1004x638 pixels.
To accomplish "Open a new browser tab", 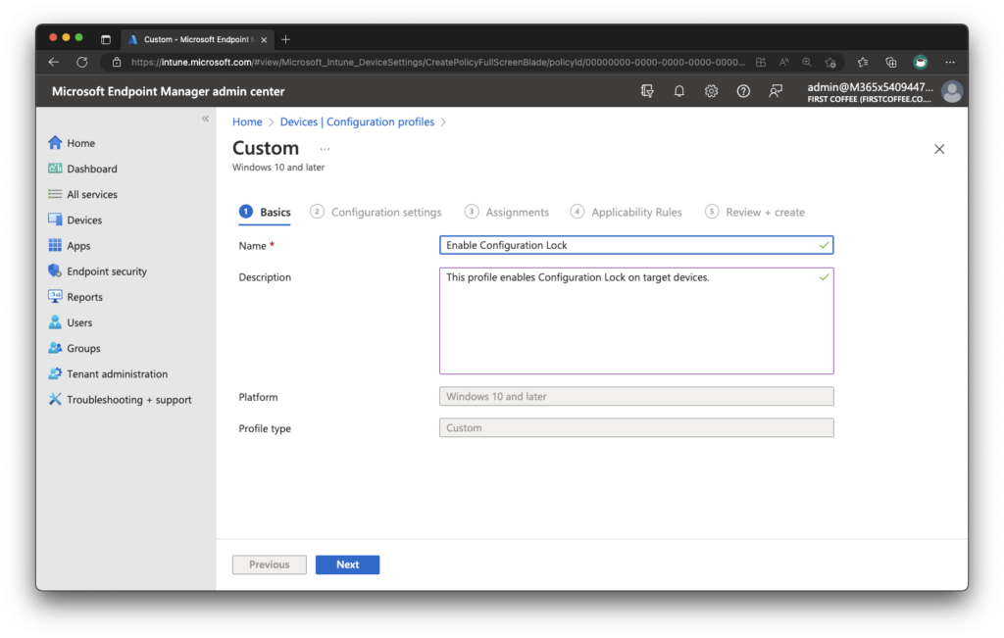I will [x=285, y=39].
